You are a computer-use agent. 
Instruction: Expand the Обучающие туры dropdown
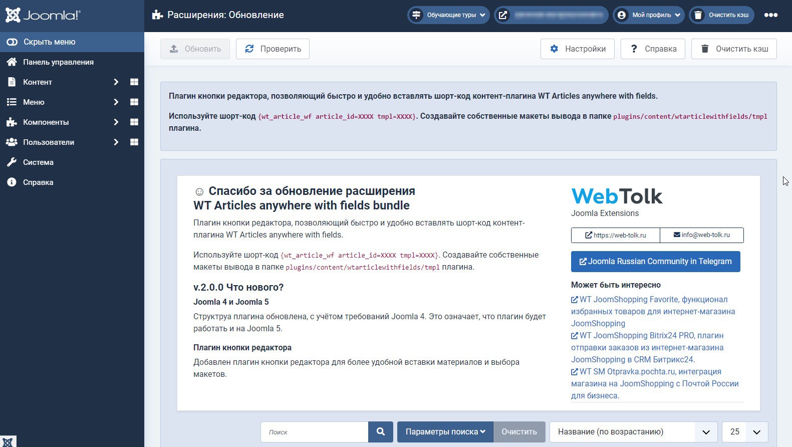pos(448,15)
